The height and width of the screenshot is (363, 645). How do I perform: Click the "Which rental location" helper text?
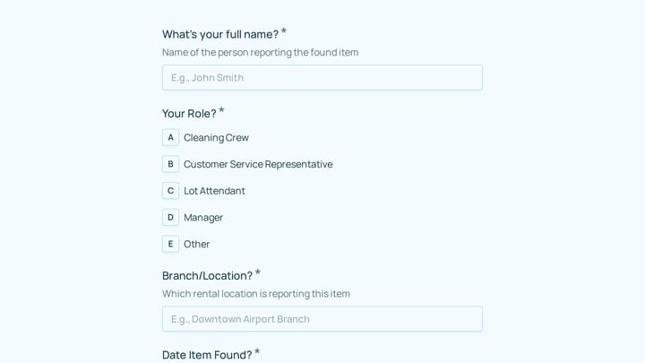pos(256,294)
